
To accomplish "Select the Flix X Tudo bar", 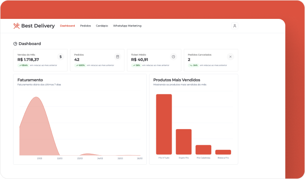I will [x=164, y=124].
